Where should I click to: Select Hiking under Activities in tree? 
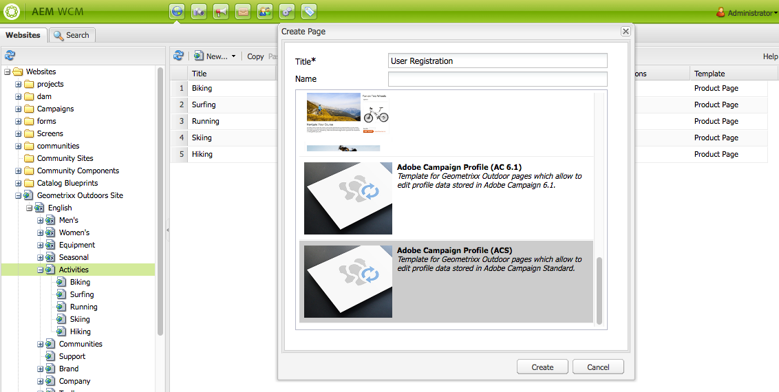80,332
